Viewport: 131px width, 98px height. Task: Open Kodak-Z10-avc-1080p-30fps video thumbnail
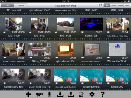pyautogui.click(x=117, y=24)
